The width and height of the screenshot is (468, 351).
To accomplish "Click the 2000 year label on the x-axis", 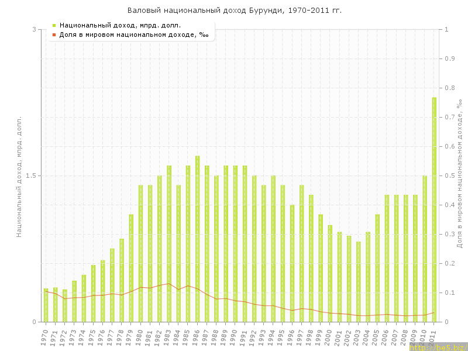I will [x=329, y=338].
